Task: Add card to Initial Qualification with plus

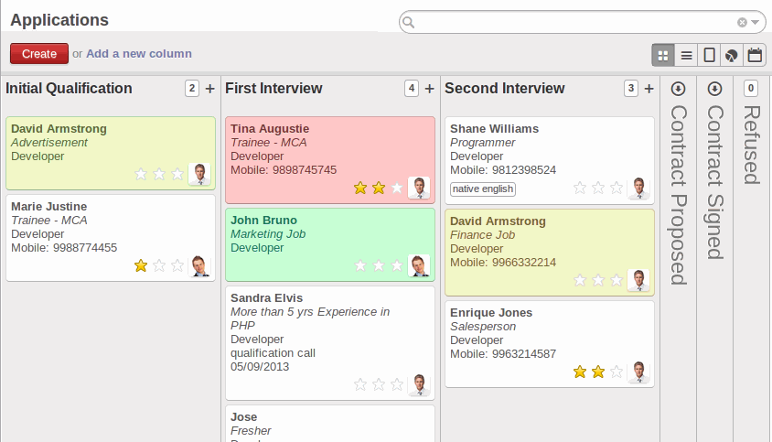Action: tap(210, 89)
